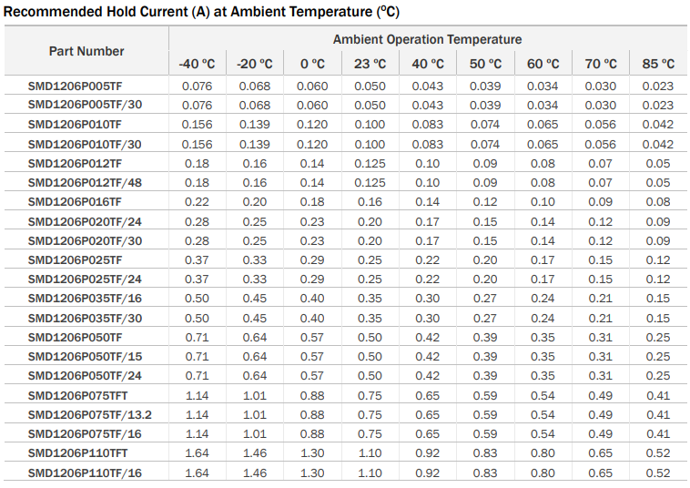Click part number SMD1206P075TFT

click(x=77, y=395)
